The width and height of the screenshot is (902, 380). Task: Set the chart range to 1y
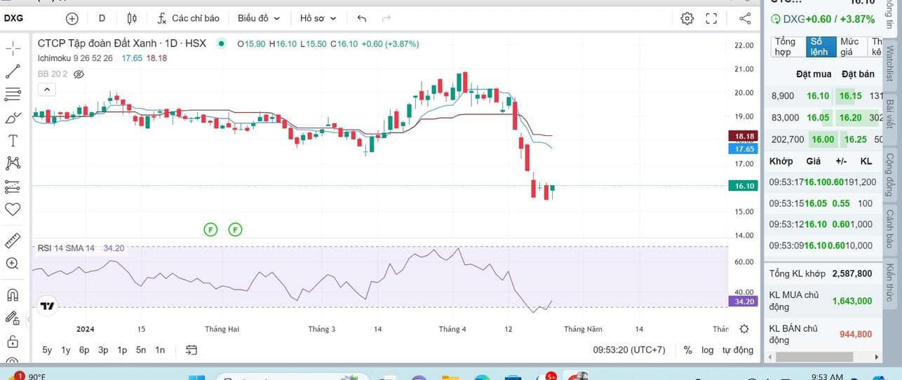click(66, 350)
